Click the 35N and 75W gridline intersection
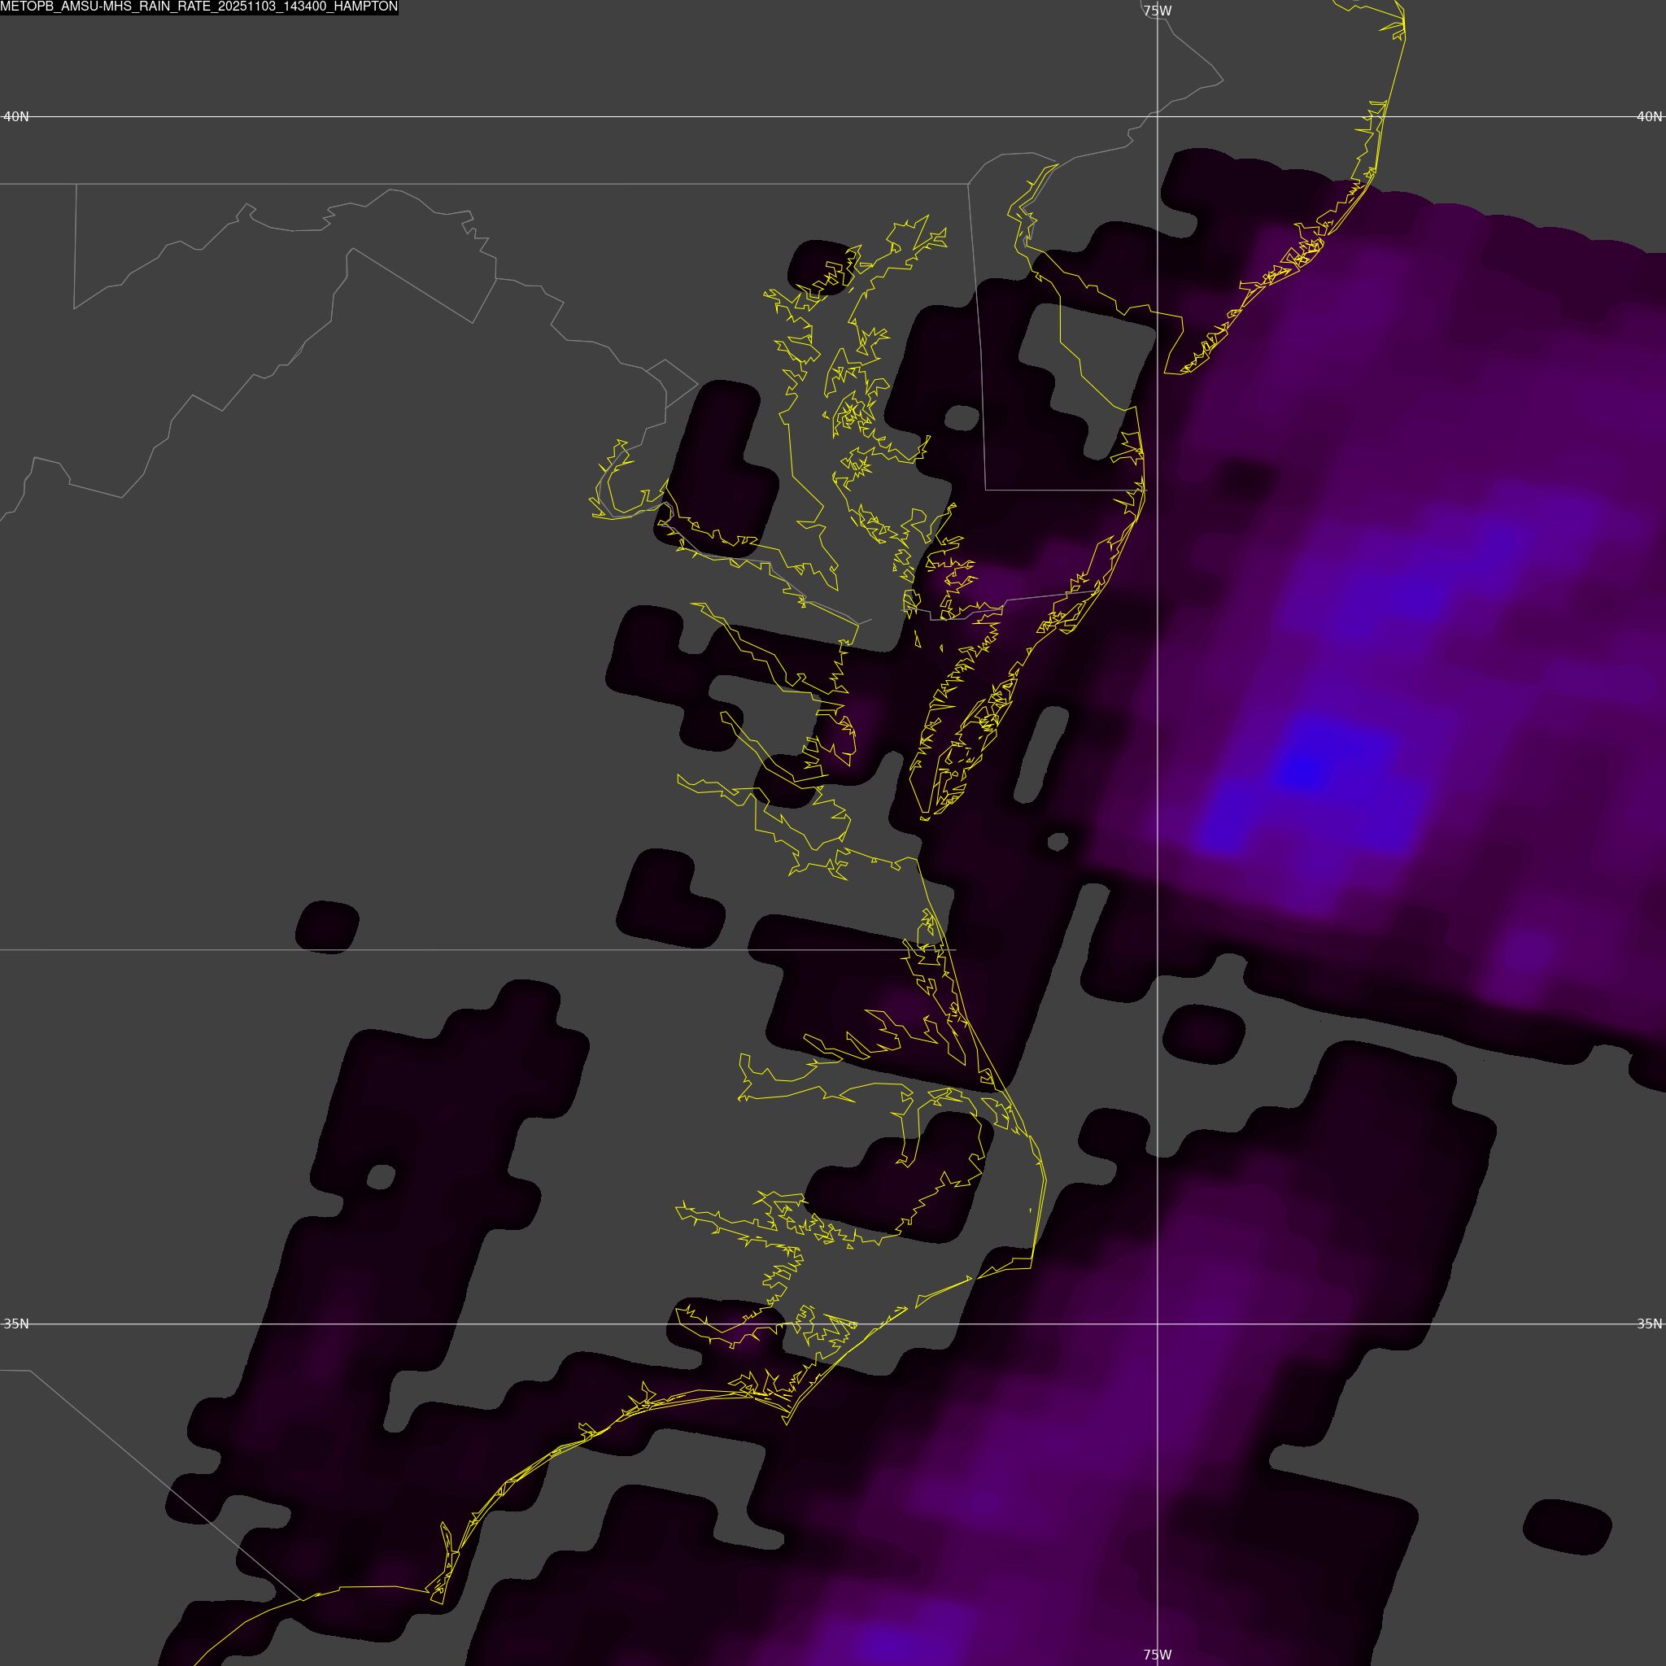The height and width of the screenshot is (1666, 1666). coord(1158,1324)
